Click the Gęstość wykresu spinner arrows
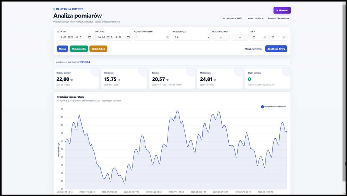Image resolution: width=347 pixels, height=196 pixels. pyautogui.click(x=168, y=37)
